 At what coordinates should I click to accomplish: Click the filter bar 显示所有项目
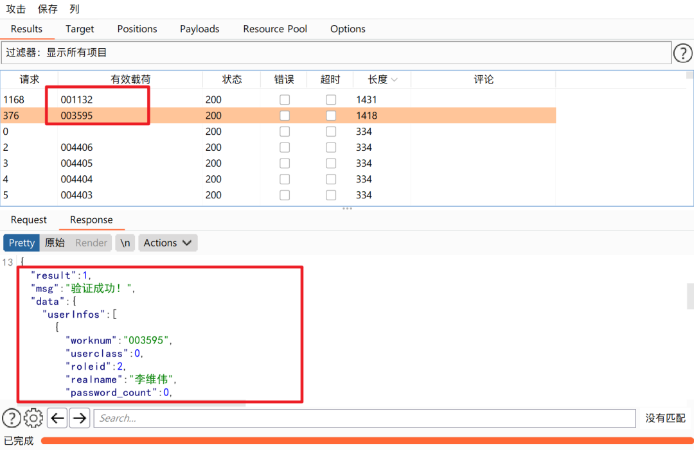pyautogui.click(x=336, y=53)
